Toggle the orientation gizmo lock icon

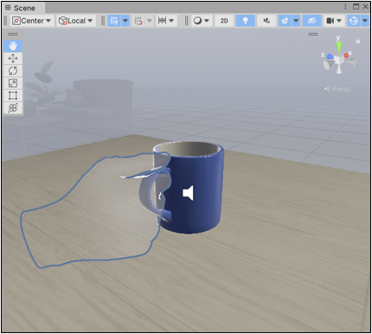coord(358,41)
